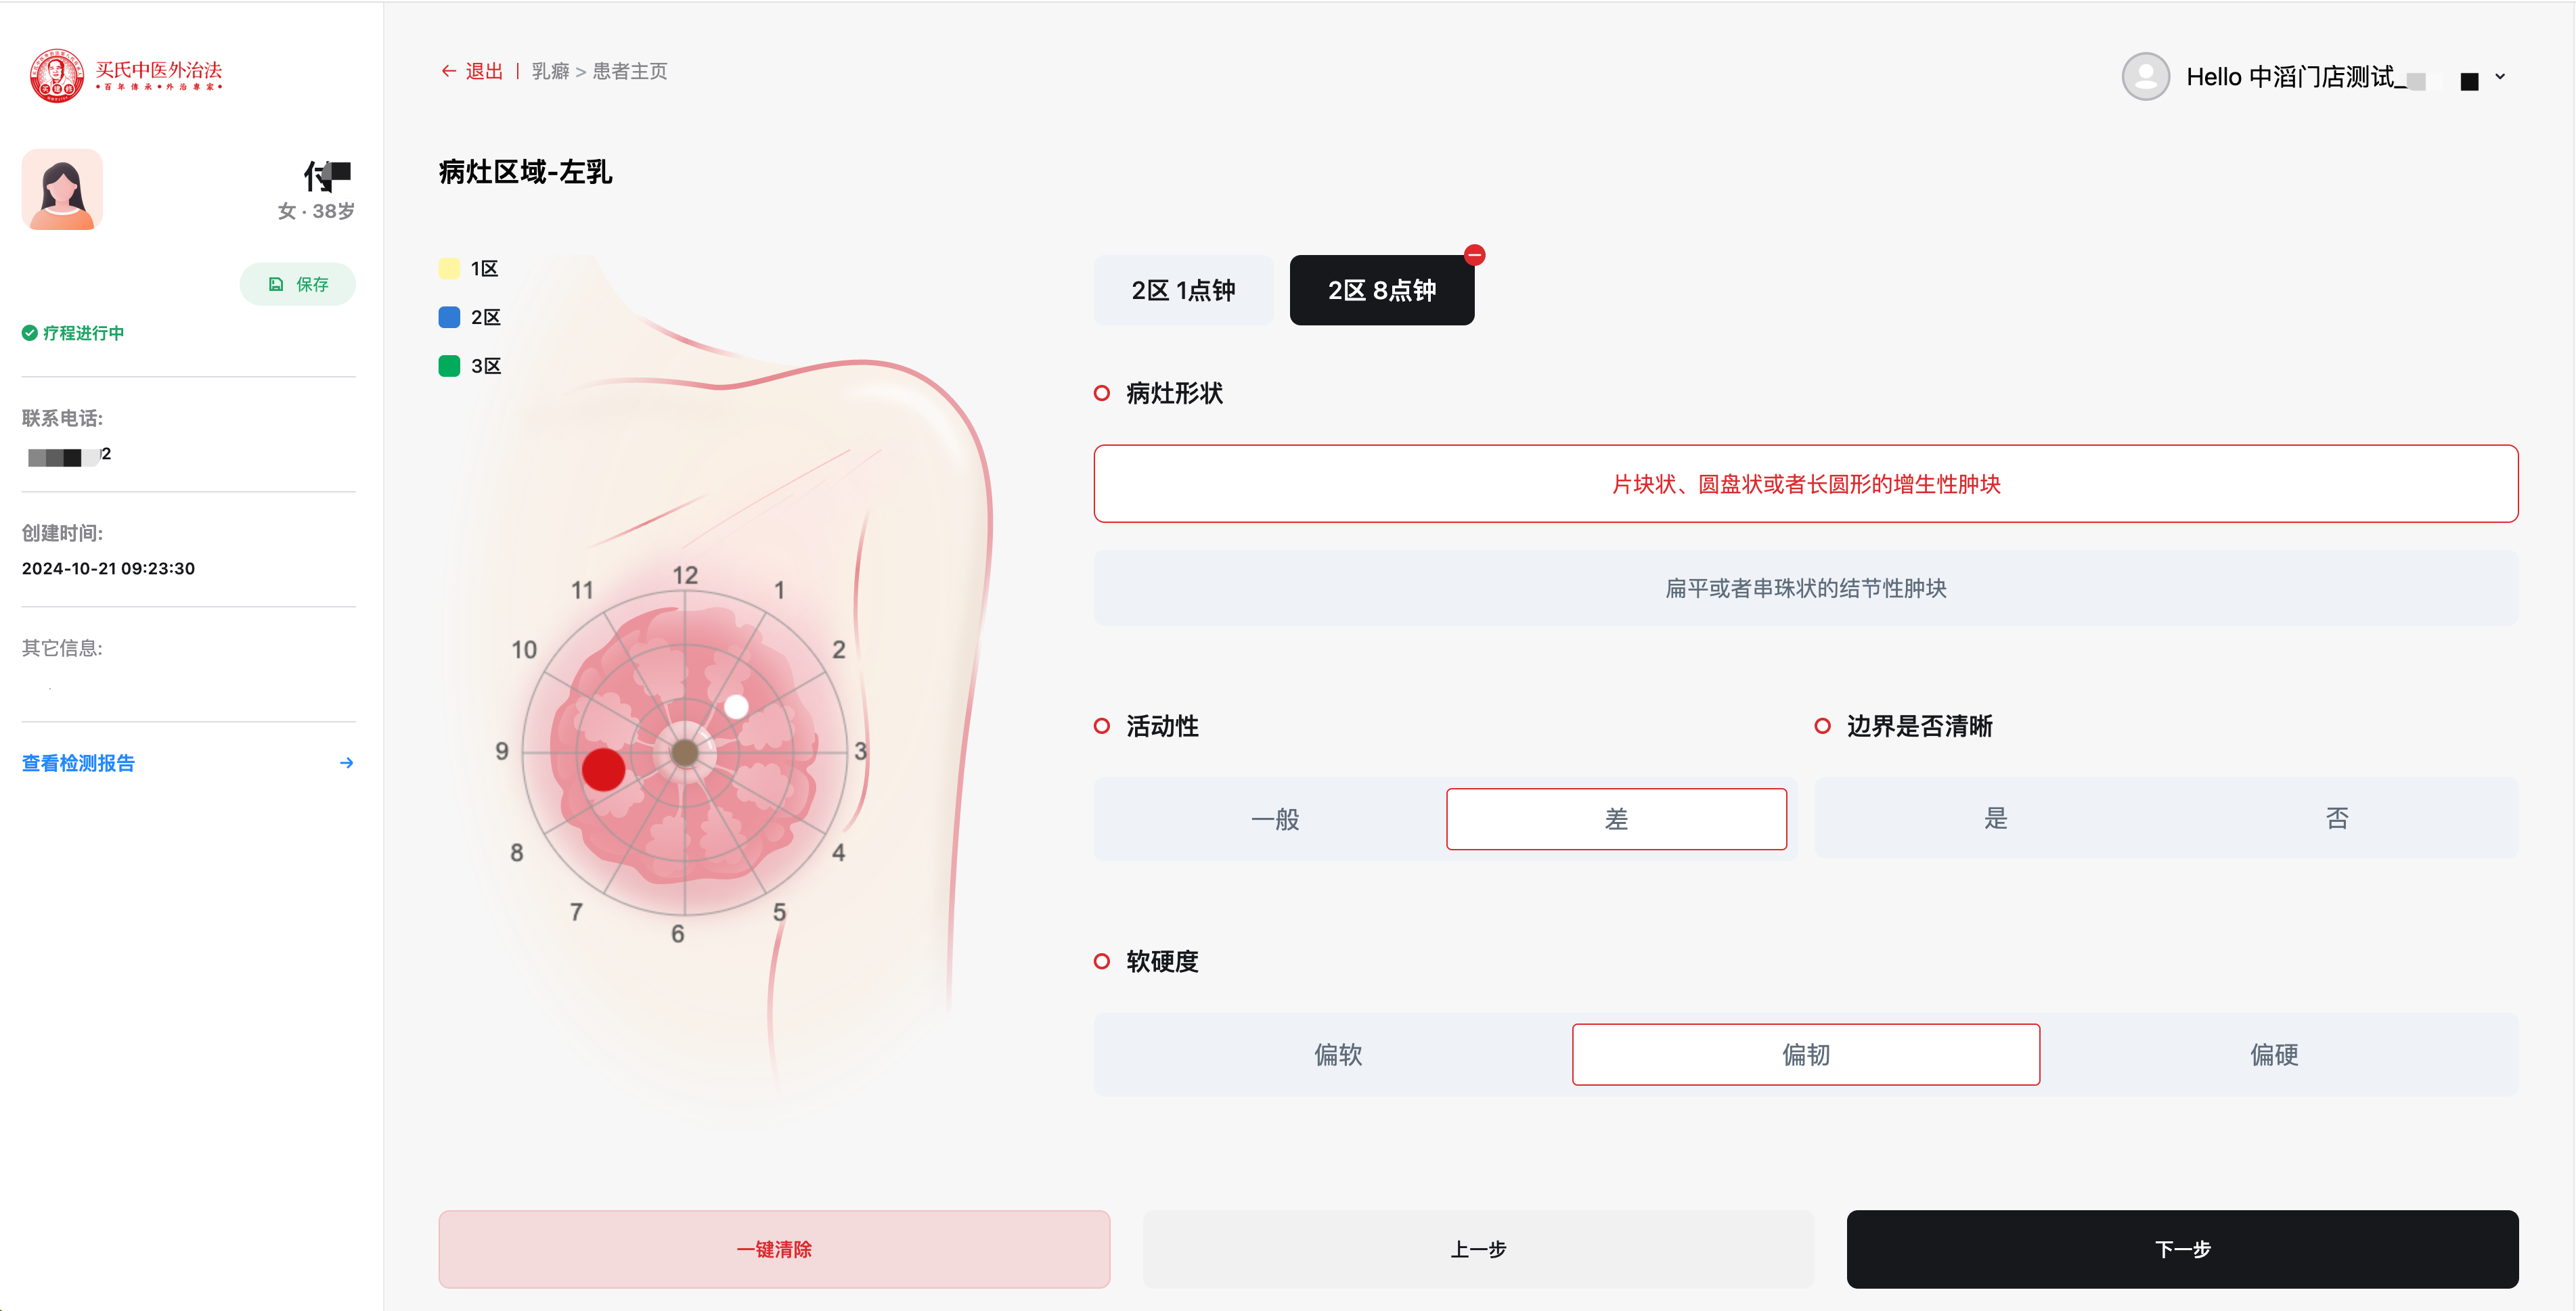
Task: Click the green 保存 button
Action: pyautogui.click(x=298, y=284)
